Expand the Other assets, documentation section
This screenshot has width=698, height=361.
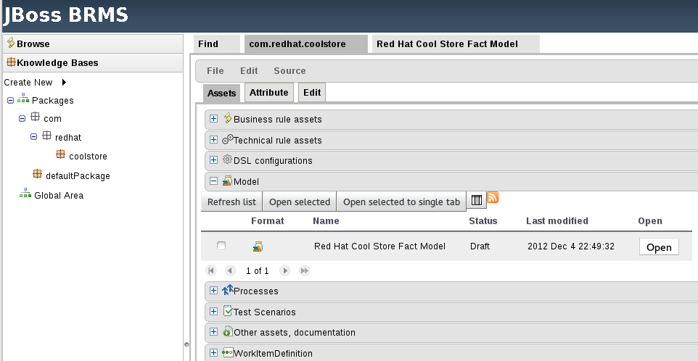[213, 332]
